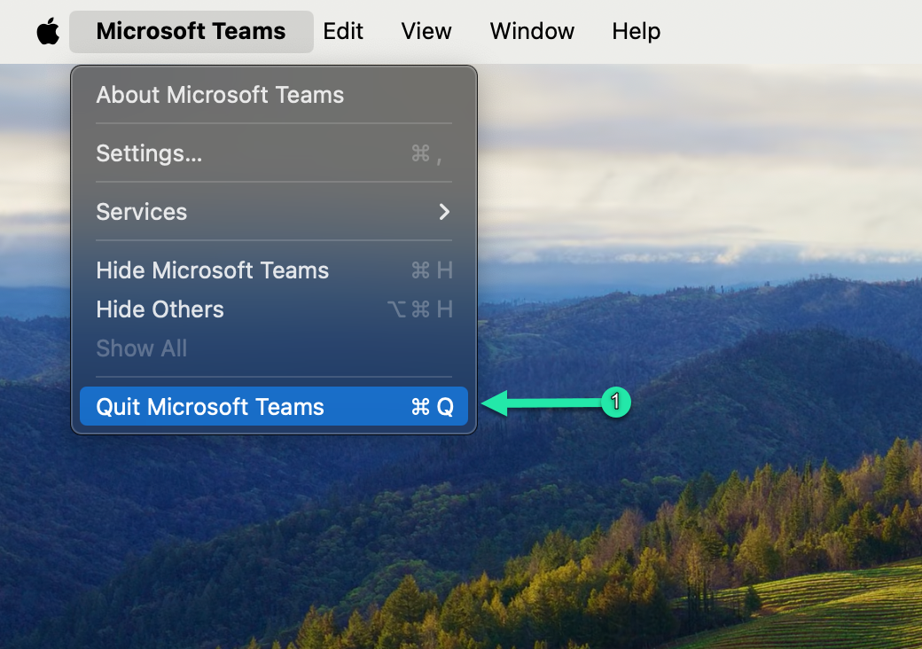Open the View menu
This screenshot has height=649, width=922.
[426, 31]
